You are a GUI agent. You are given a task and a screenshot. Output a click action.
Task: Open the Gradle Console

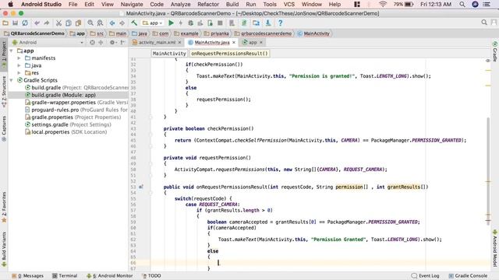[468, 275]
